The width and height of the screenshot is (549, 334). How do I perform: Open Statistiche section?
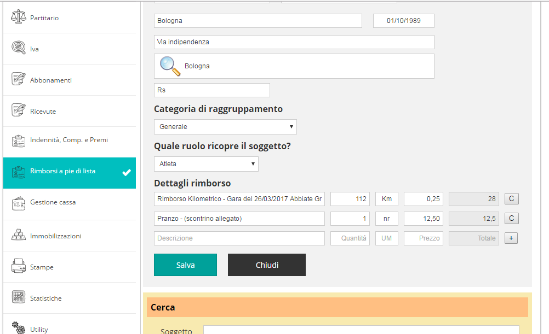[x=70, y=298]
